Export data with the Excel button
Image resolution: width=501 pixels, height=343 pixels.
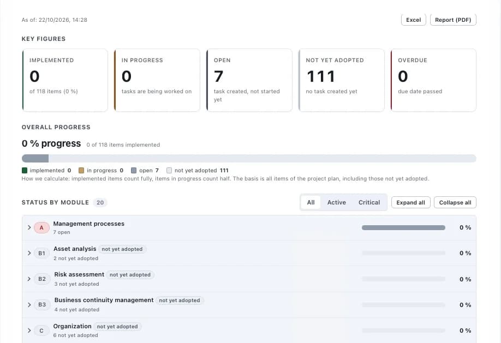pos(414,20)
